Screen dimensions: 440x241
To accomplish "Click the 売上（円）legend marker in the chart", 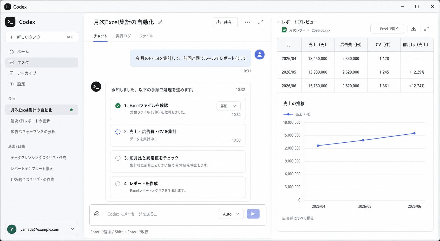I will [288, 114].
